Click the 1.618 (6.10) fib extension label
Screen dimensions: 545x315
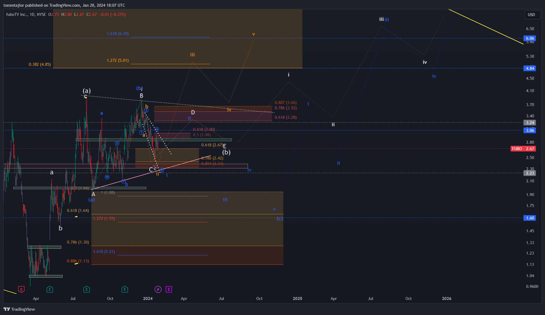(x=118, y=34)
